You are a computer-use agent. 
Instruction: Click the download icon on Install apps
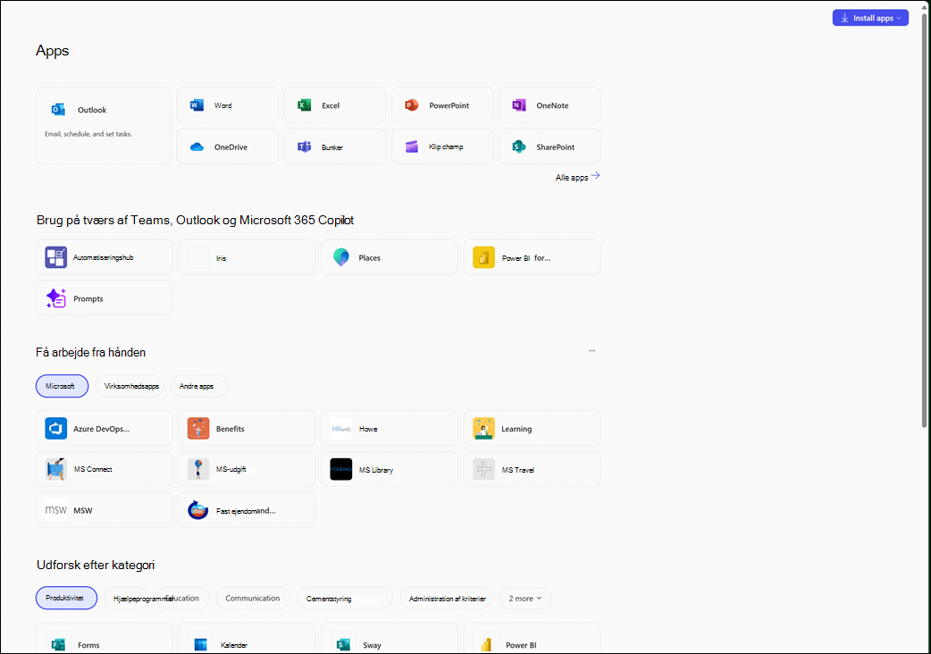844,18
